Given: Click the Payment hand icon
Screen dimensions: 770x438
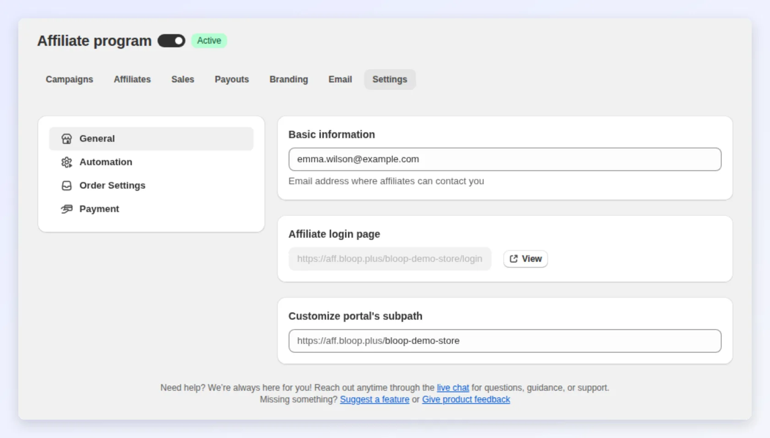Looking at the screenshot, I should (67, 209).
